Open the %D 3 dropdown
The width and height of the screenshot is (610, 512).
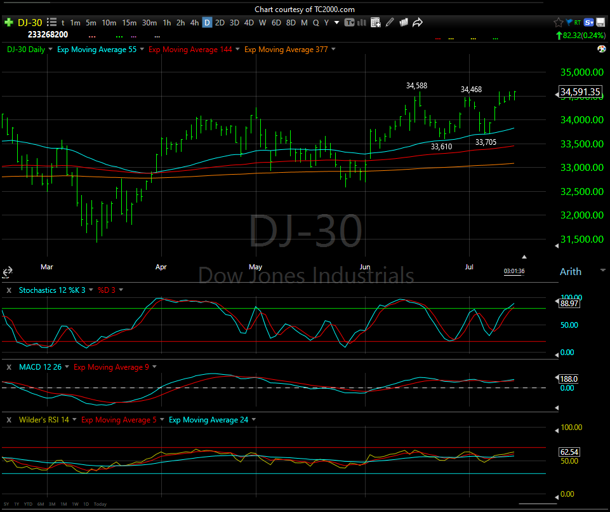click(x=121, y=290)
